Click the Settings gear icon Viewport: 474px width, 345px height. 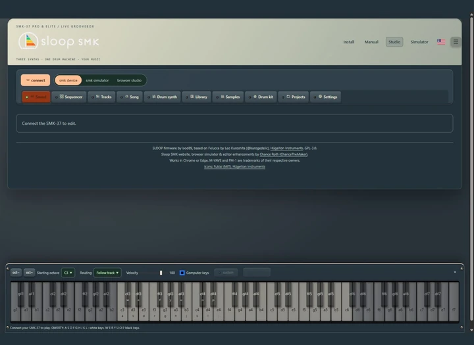click(x=320, y=97)
